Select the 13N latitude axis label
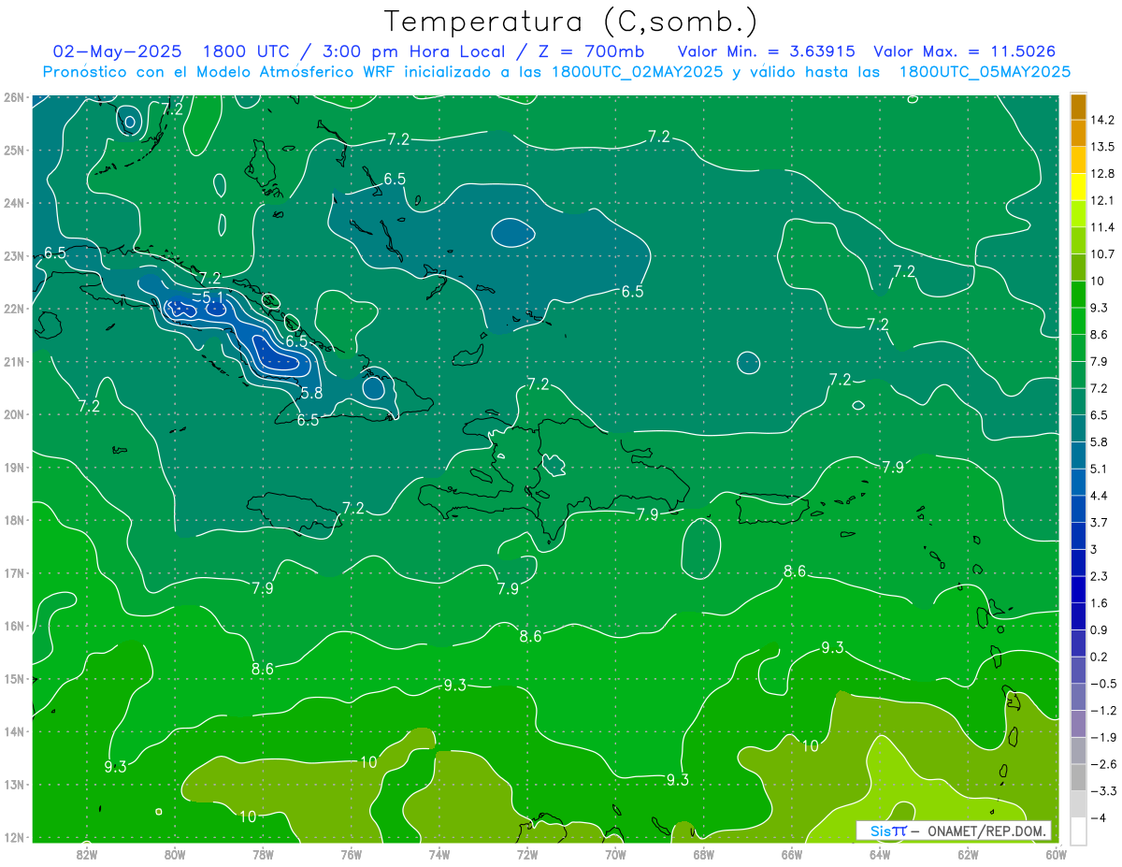The height and width of the screenshot is (867, 1122). tap(14, 784)
